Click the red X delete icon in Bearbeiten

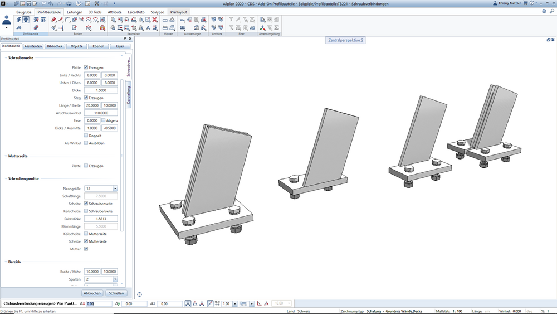(155, 20)
